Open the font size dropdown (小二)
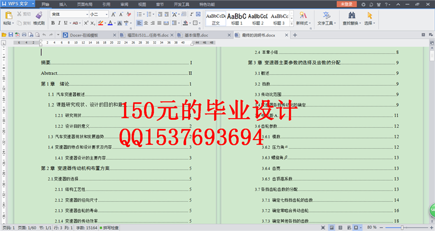The width and height of the screenshot is (435, 231). tap(107, 14)
